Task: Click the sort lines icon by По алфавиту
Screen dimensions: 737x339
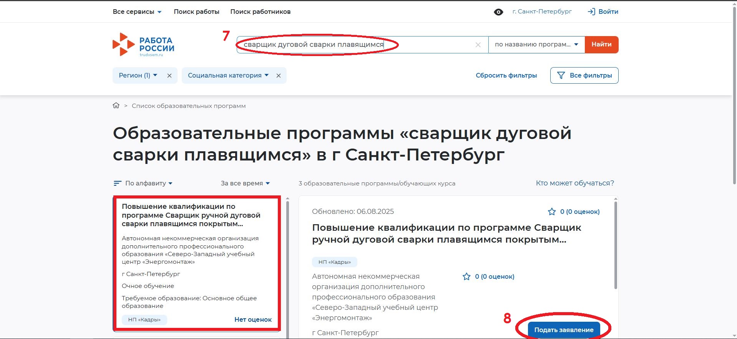Action: click(118, 184)
